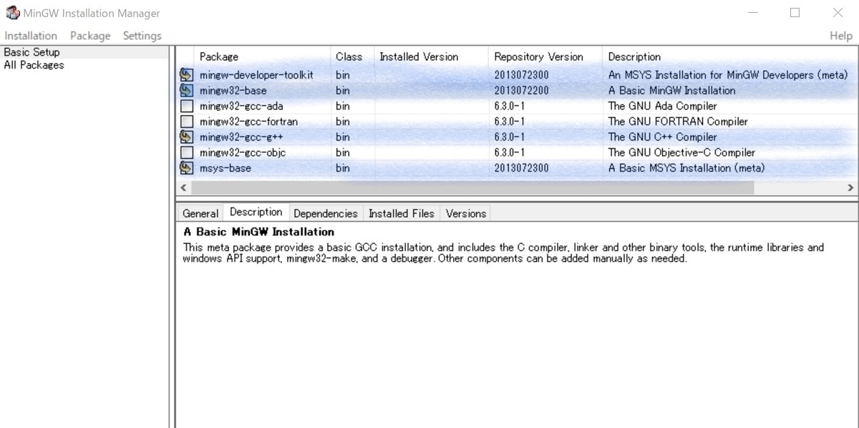Switch to the Description tab
The image size is (859, 428).
(256, 212)
